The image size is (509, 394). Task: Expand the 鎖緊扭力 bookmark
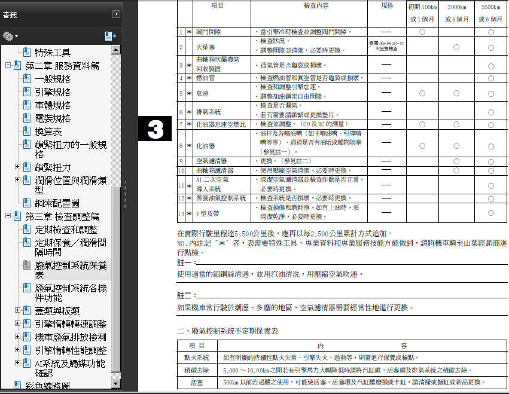18,166
